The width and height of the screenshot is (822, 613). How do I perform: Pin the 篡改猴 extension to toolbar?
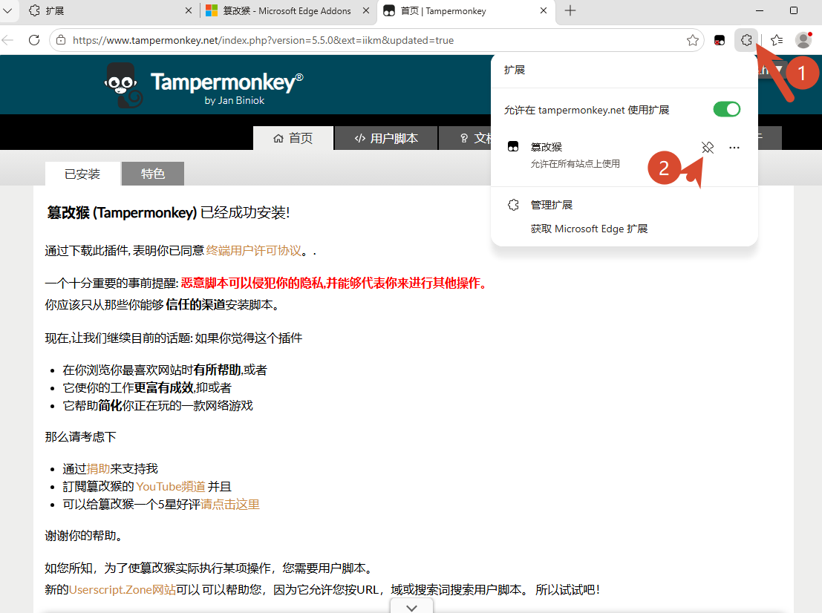coord(708,147)
